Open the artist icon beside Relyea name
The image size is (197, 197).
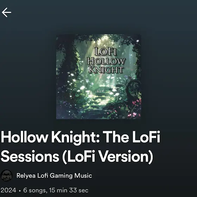pos(6,176)
